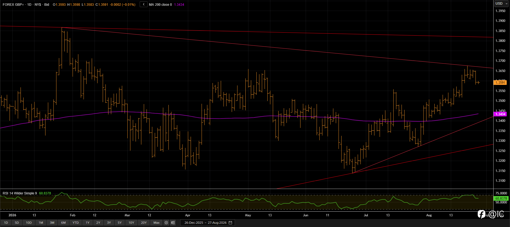Select the 1D time range
510x227 pixels.
pos(6,223)
